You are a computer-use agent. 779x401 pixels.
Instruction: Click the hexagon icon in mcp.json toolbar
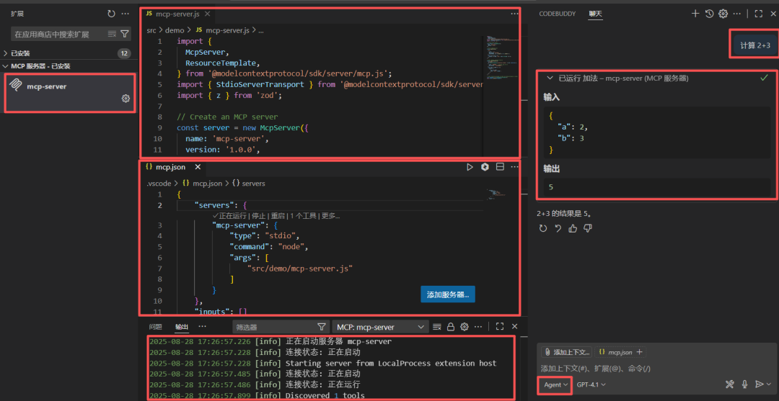click(485, 167)
